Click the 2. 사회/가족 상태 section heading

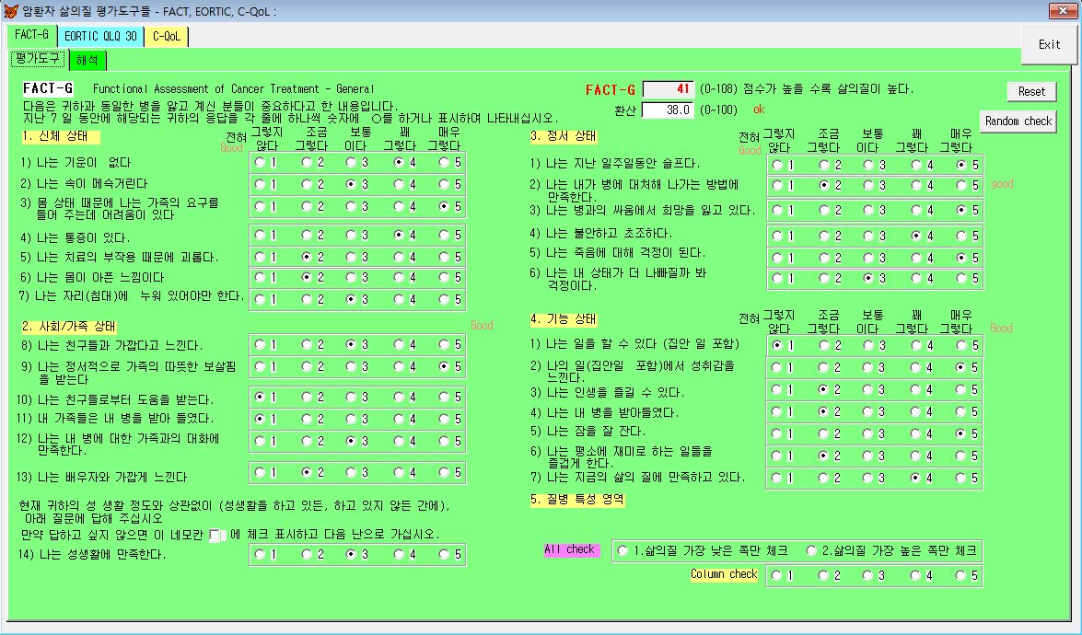[x=68, y=326]
